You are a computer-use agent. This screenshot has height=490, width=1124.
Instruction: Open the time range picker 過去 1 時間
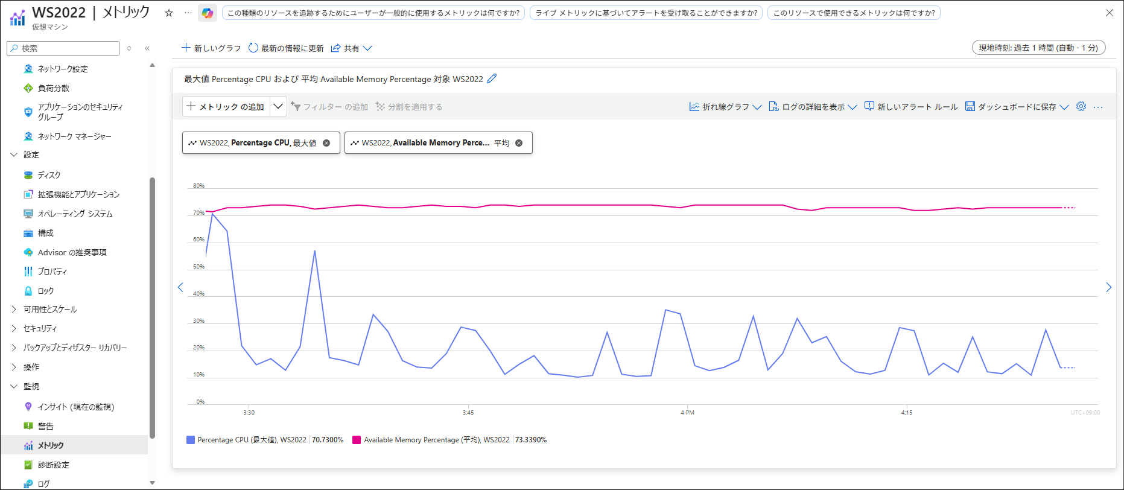1038,48
